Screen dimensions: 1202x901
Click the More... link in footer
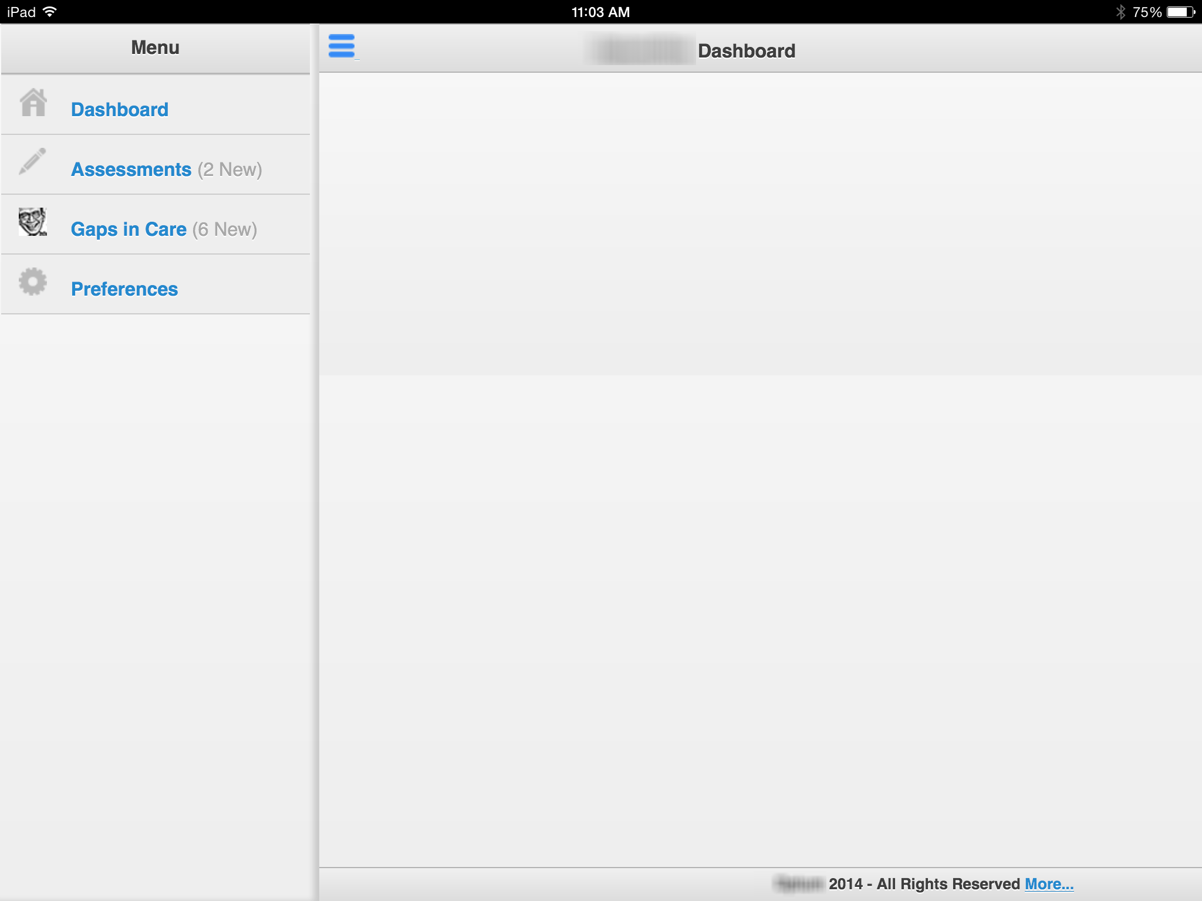1049,884
